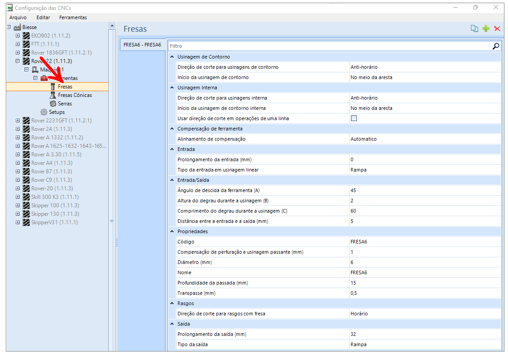Viewport: 508px width, 356px height.
Task: Toggle 'Usar direção de corte em operações de uma linha' checkbox
Action: pos(354,118)
